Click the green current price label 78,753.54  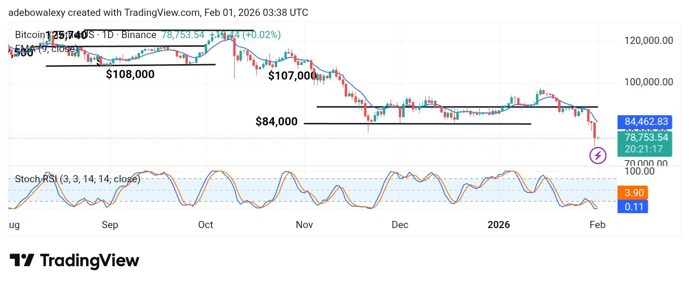point(646,137)
